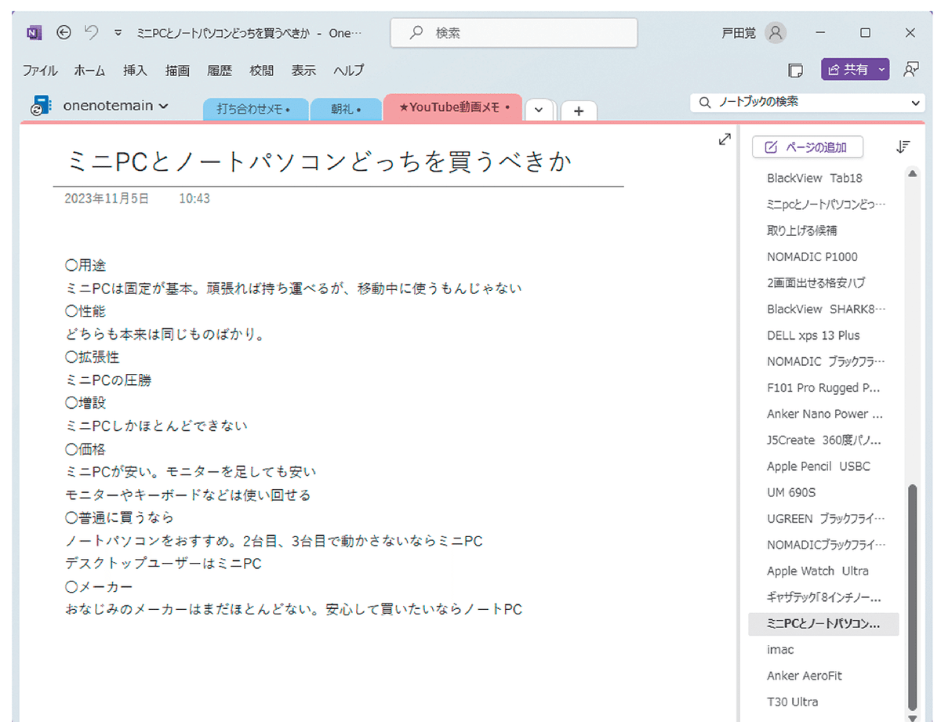This screenshot has width=941, height=722.
Task: Click the notebook icon beside onenotemain
Action: (39, 106)
